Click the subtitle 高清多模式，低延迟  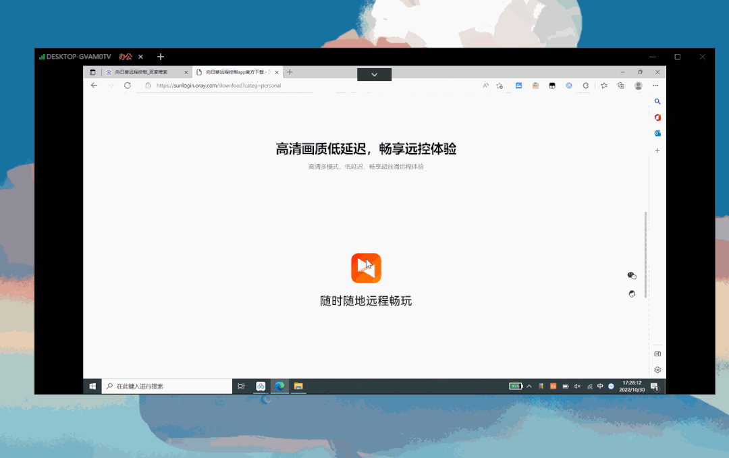coord(366,167)
